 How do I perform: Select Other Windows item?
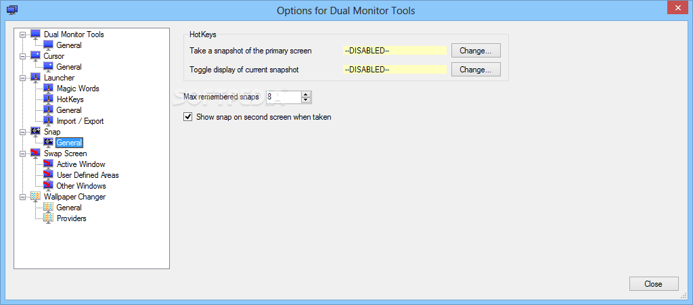[81, 186]
